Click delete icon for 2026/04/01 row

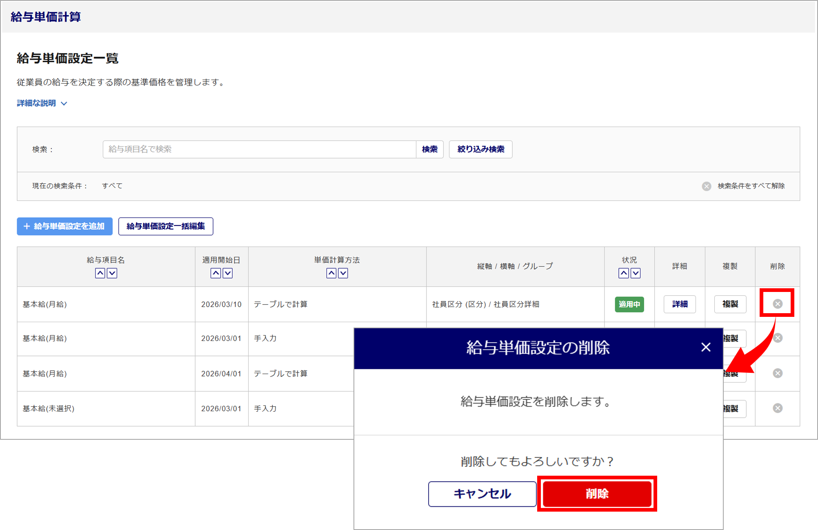coord(777,373)
